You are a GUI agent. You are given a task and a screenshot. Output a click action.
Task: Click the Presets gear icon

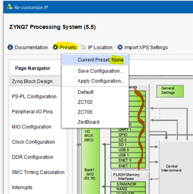click(55, 47)
